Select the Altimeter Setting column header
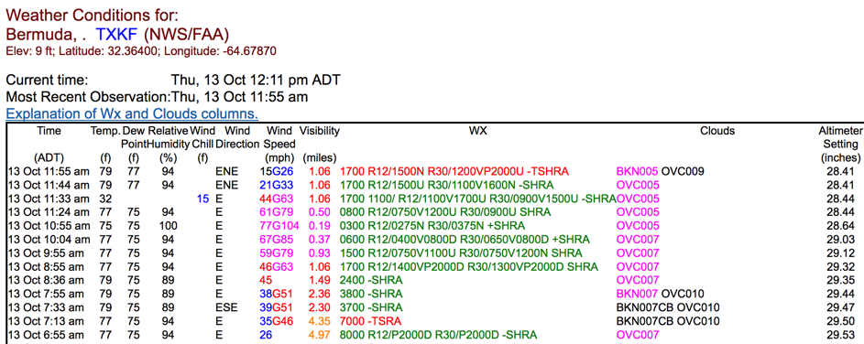864x344 pixels. coord(841,137)
